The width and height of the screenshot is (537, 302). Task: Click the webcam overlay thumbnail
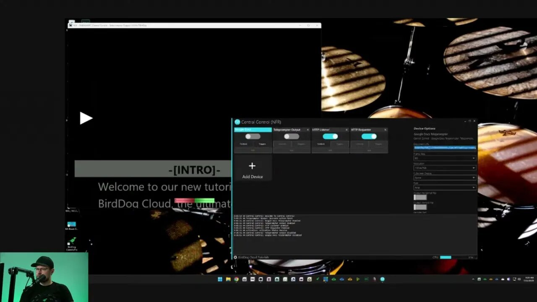tap(44, 277)
